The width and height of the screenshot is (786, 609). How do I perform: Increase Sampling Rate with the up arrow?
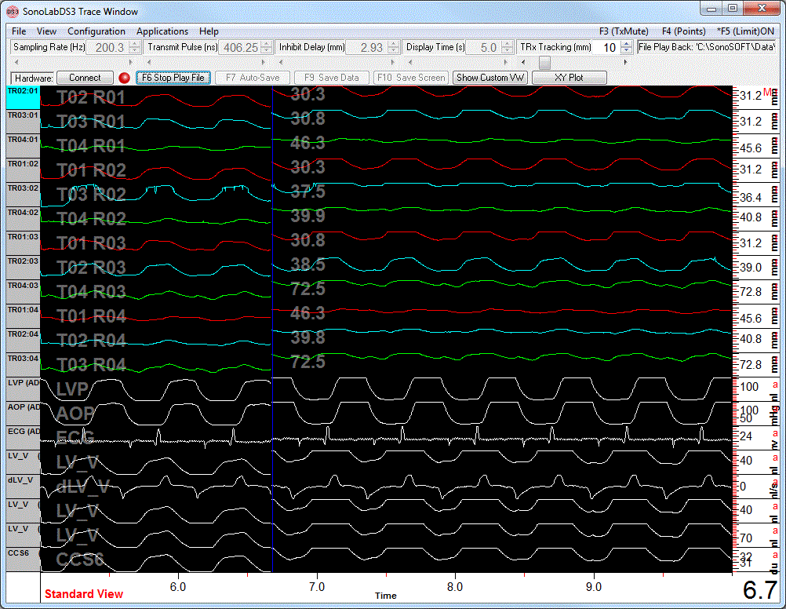click(134, 44)
